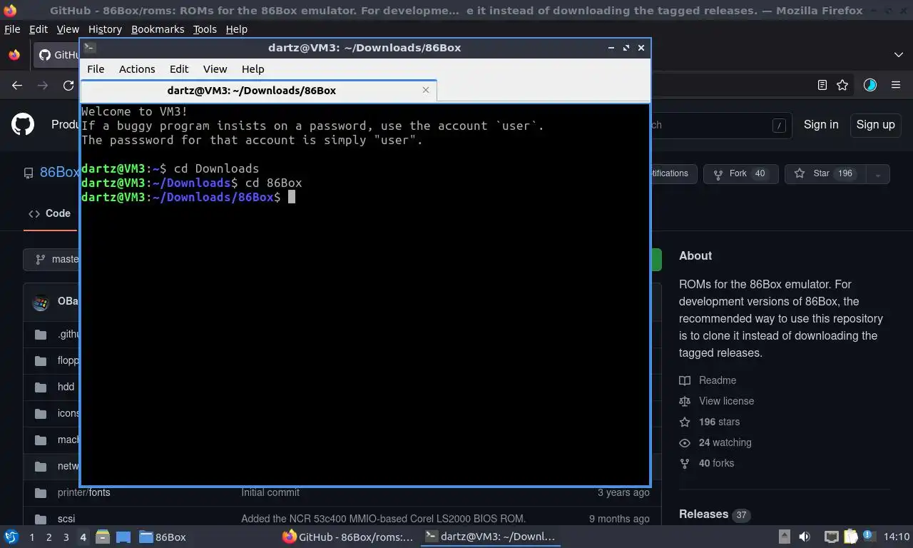The width and height of the screenshot is (913, 548).
Task: Open file manager taskbar launcher
Action: coord(102,537)
